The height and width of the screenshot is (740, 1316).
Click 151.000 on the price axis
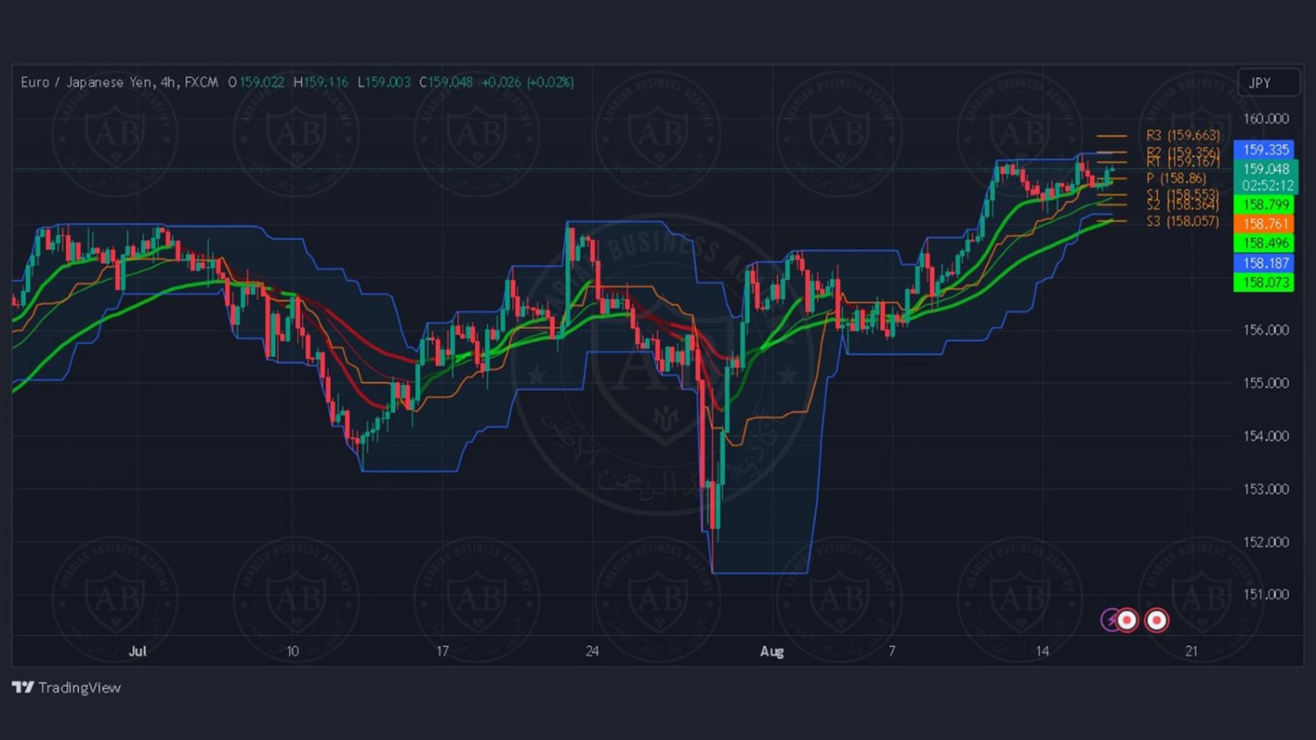1266,594
